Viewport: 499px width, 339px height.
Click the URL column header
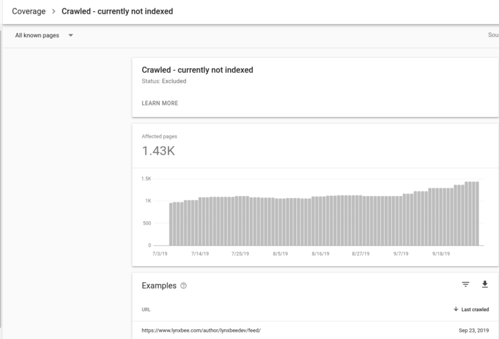[146, 310]
